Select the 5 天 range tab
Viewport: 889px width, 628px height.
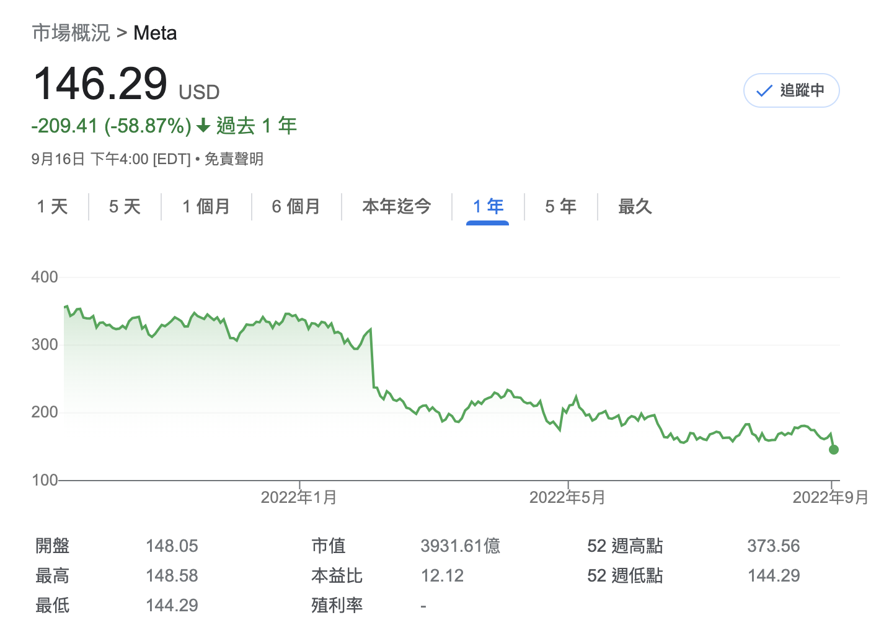[x=125, y=206]
